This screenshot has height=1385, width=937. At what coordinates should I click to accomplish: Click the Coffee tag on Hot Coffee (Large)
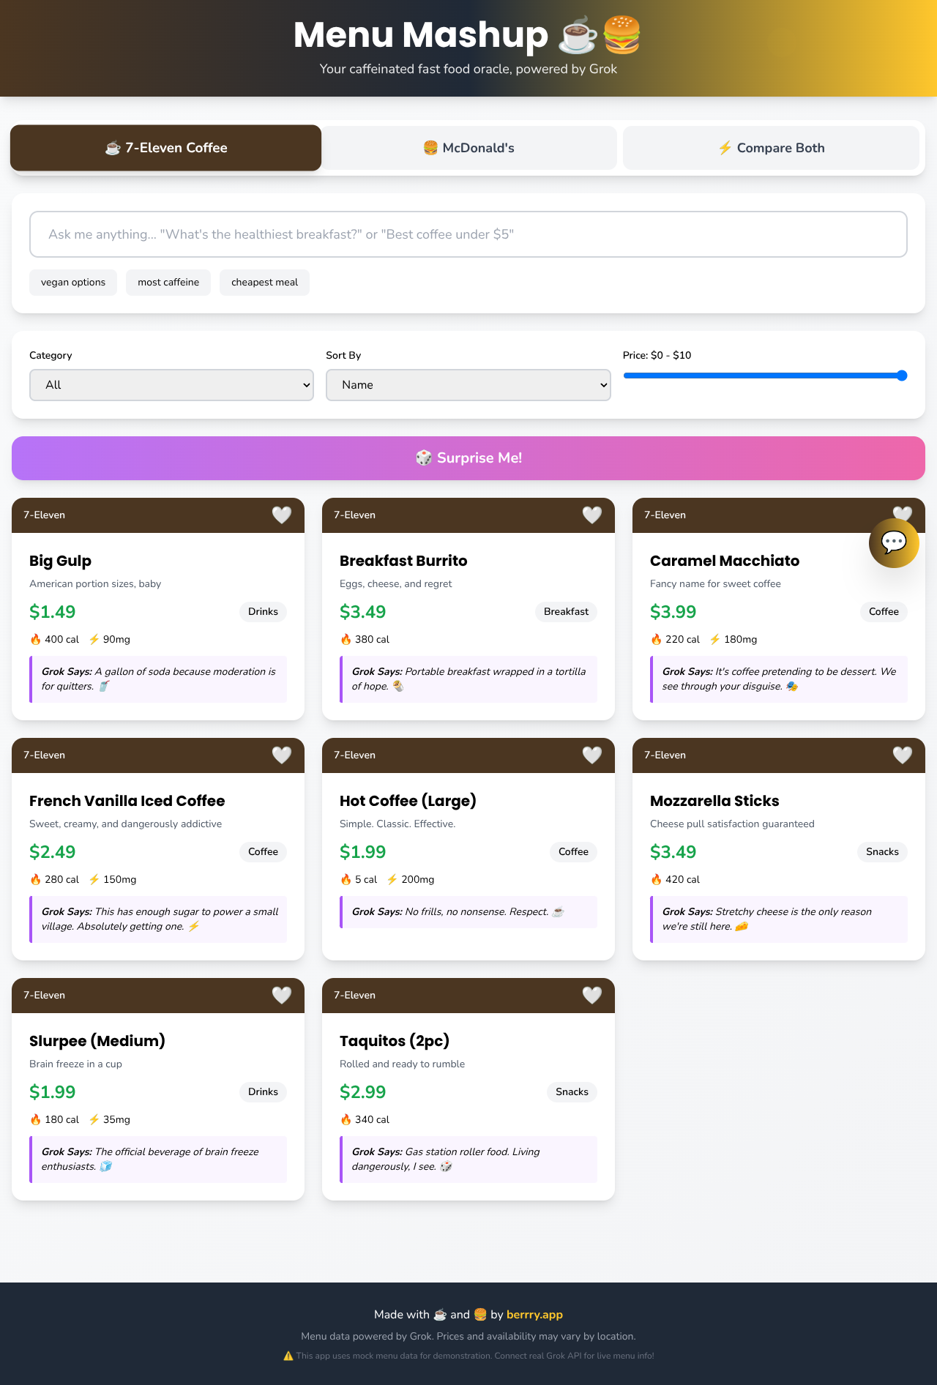click(x=573, y=852)
